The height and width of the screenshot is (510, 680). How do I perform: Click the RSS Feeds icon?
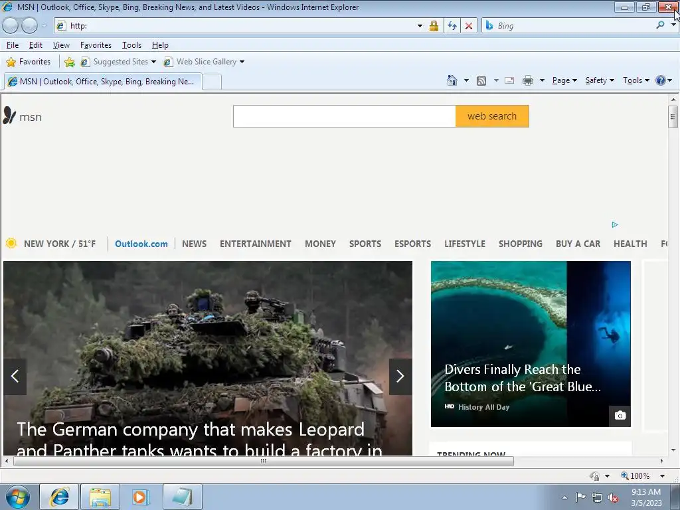click(x=481, y=80)
